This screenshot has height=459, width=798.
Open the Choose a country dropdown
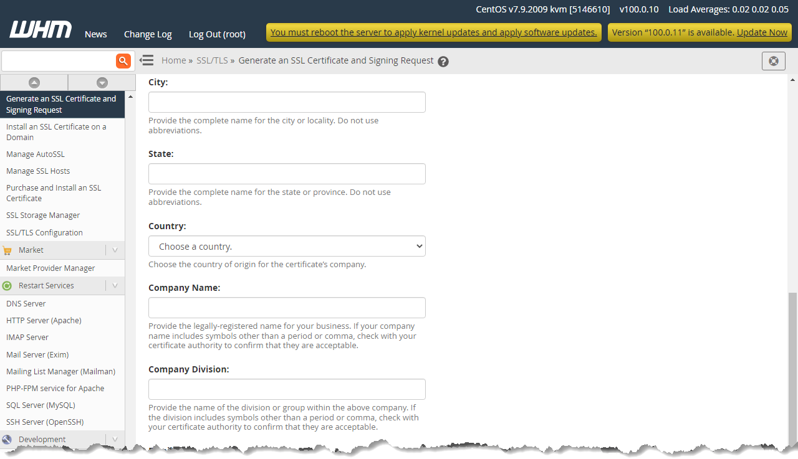pos(287,246)
